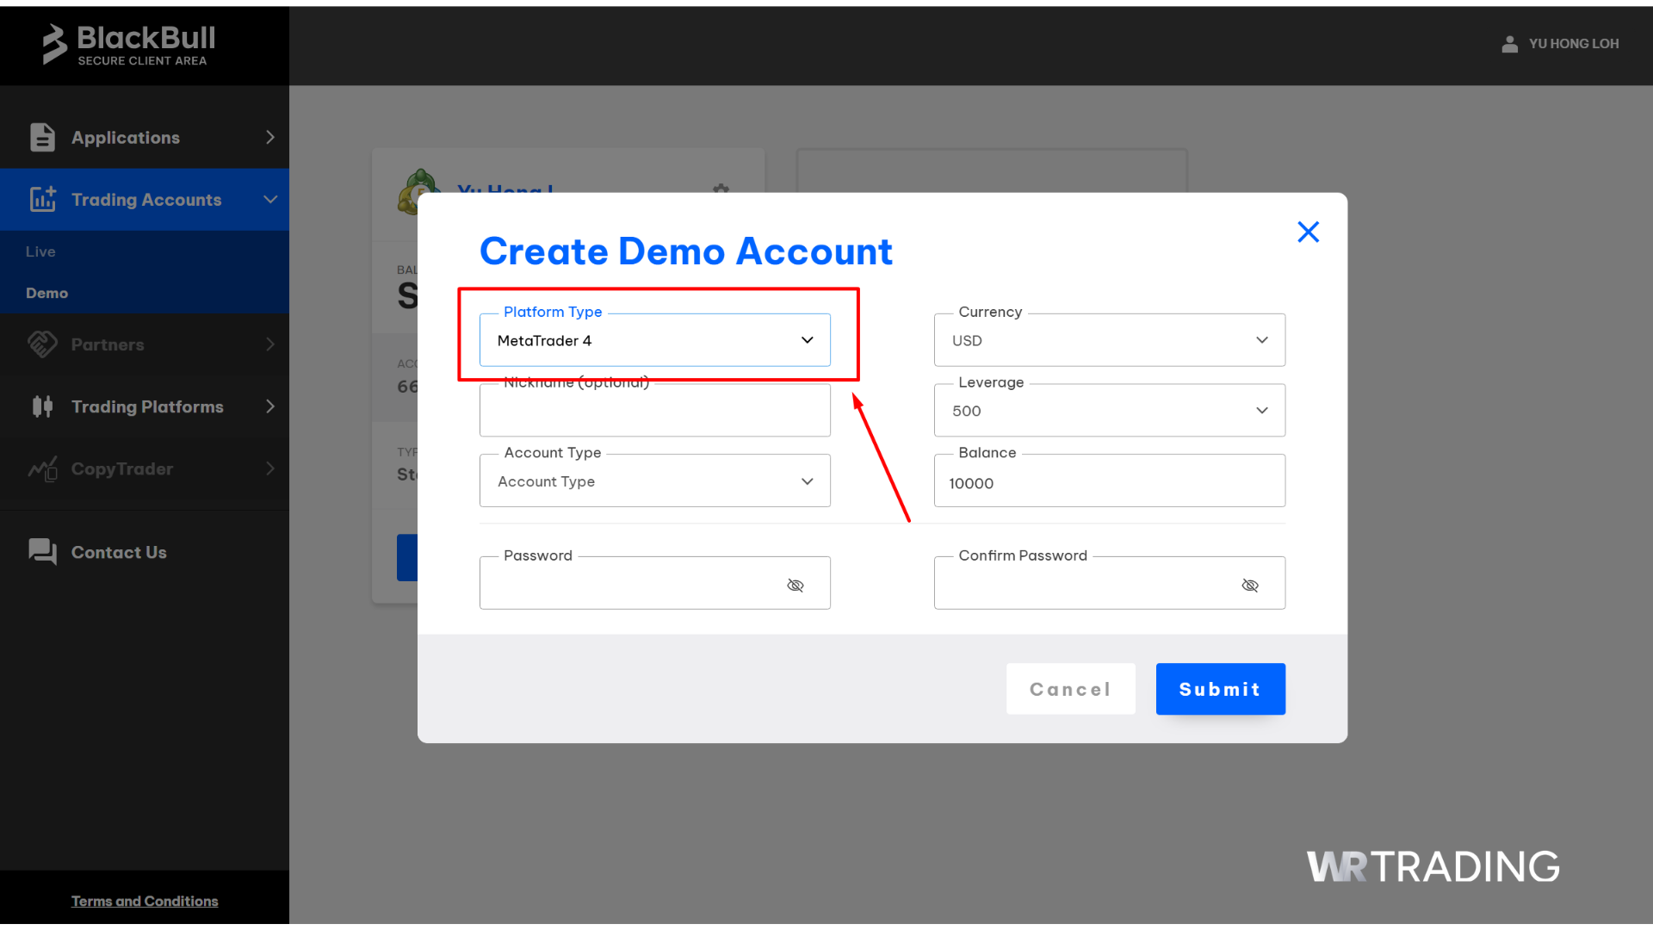The height and width of the screenshot is (930, 1653).
Task: Click the MetaTrader account logo icon
Action: (419, 191)
